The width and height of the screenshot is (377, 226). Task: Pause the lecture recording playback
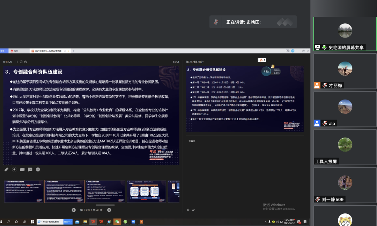click(x=16, y=61)
